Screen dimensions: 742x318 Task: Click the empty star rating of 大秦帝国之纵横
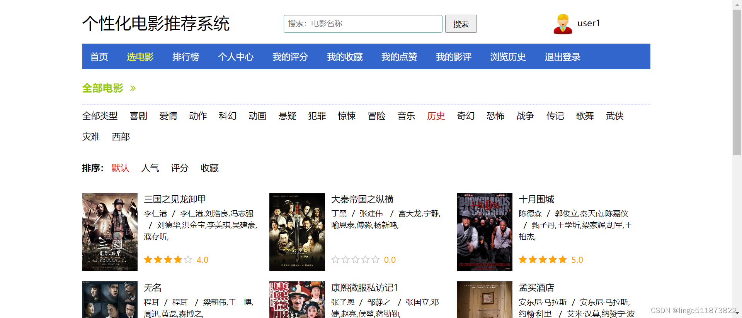356,260
